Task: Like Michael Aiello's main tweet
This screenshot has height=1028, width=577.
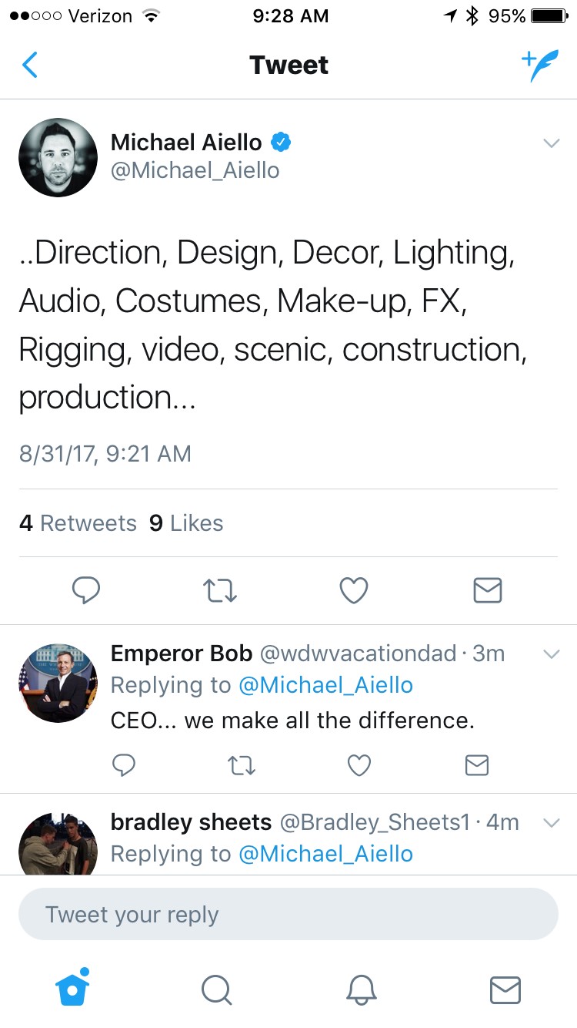Action: (354, 591)
